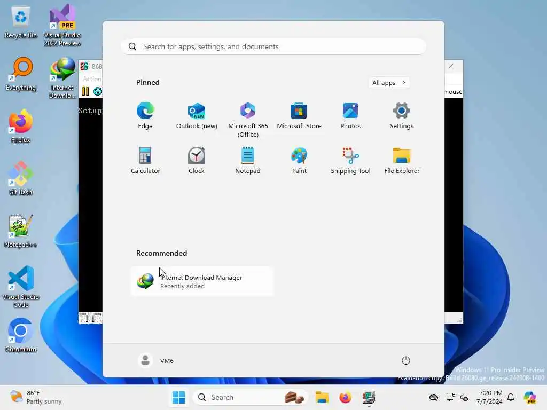Click the pause icon in background window
This screenshot has width=547, height=410.
pyautogui.click(x=85, y=91)
